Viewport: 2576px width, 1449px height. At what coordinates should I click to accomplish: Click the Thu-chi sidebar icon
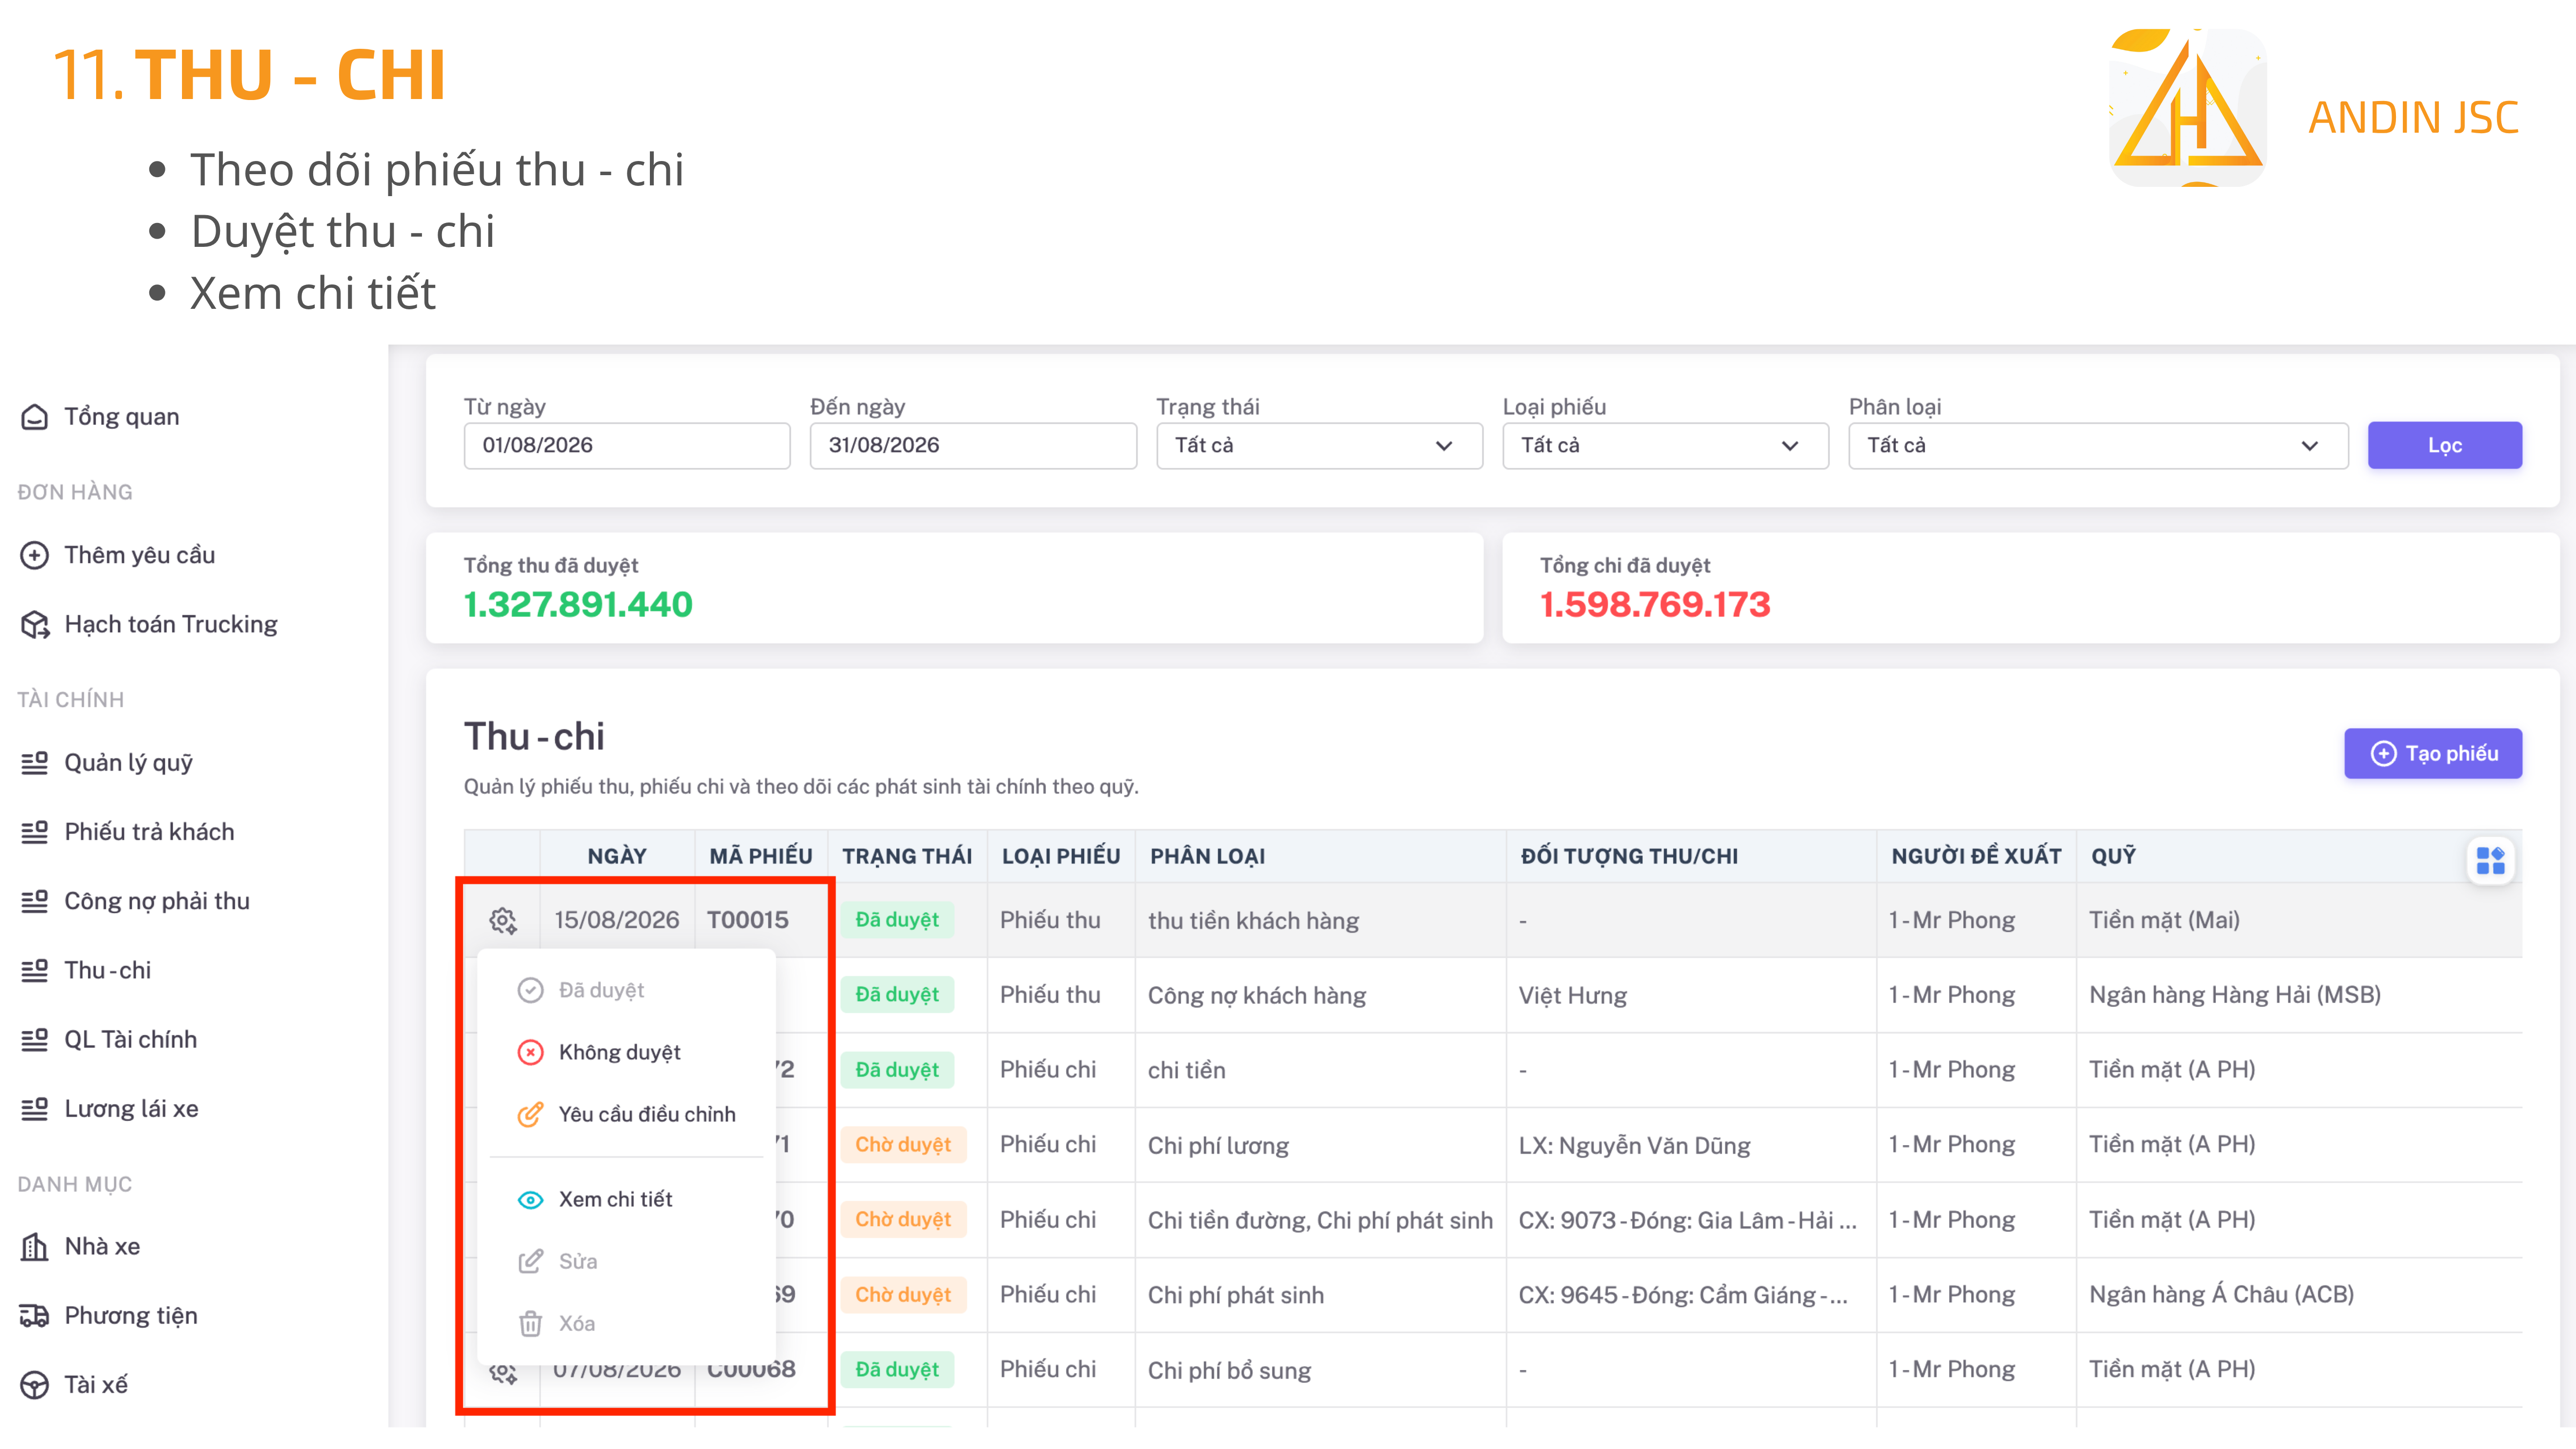click(35, 970)
